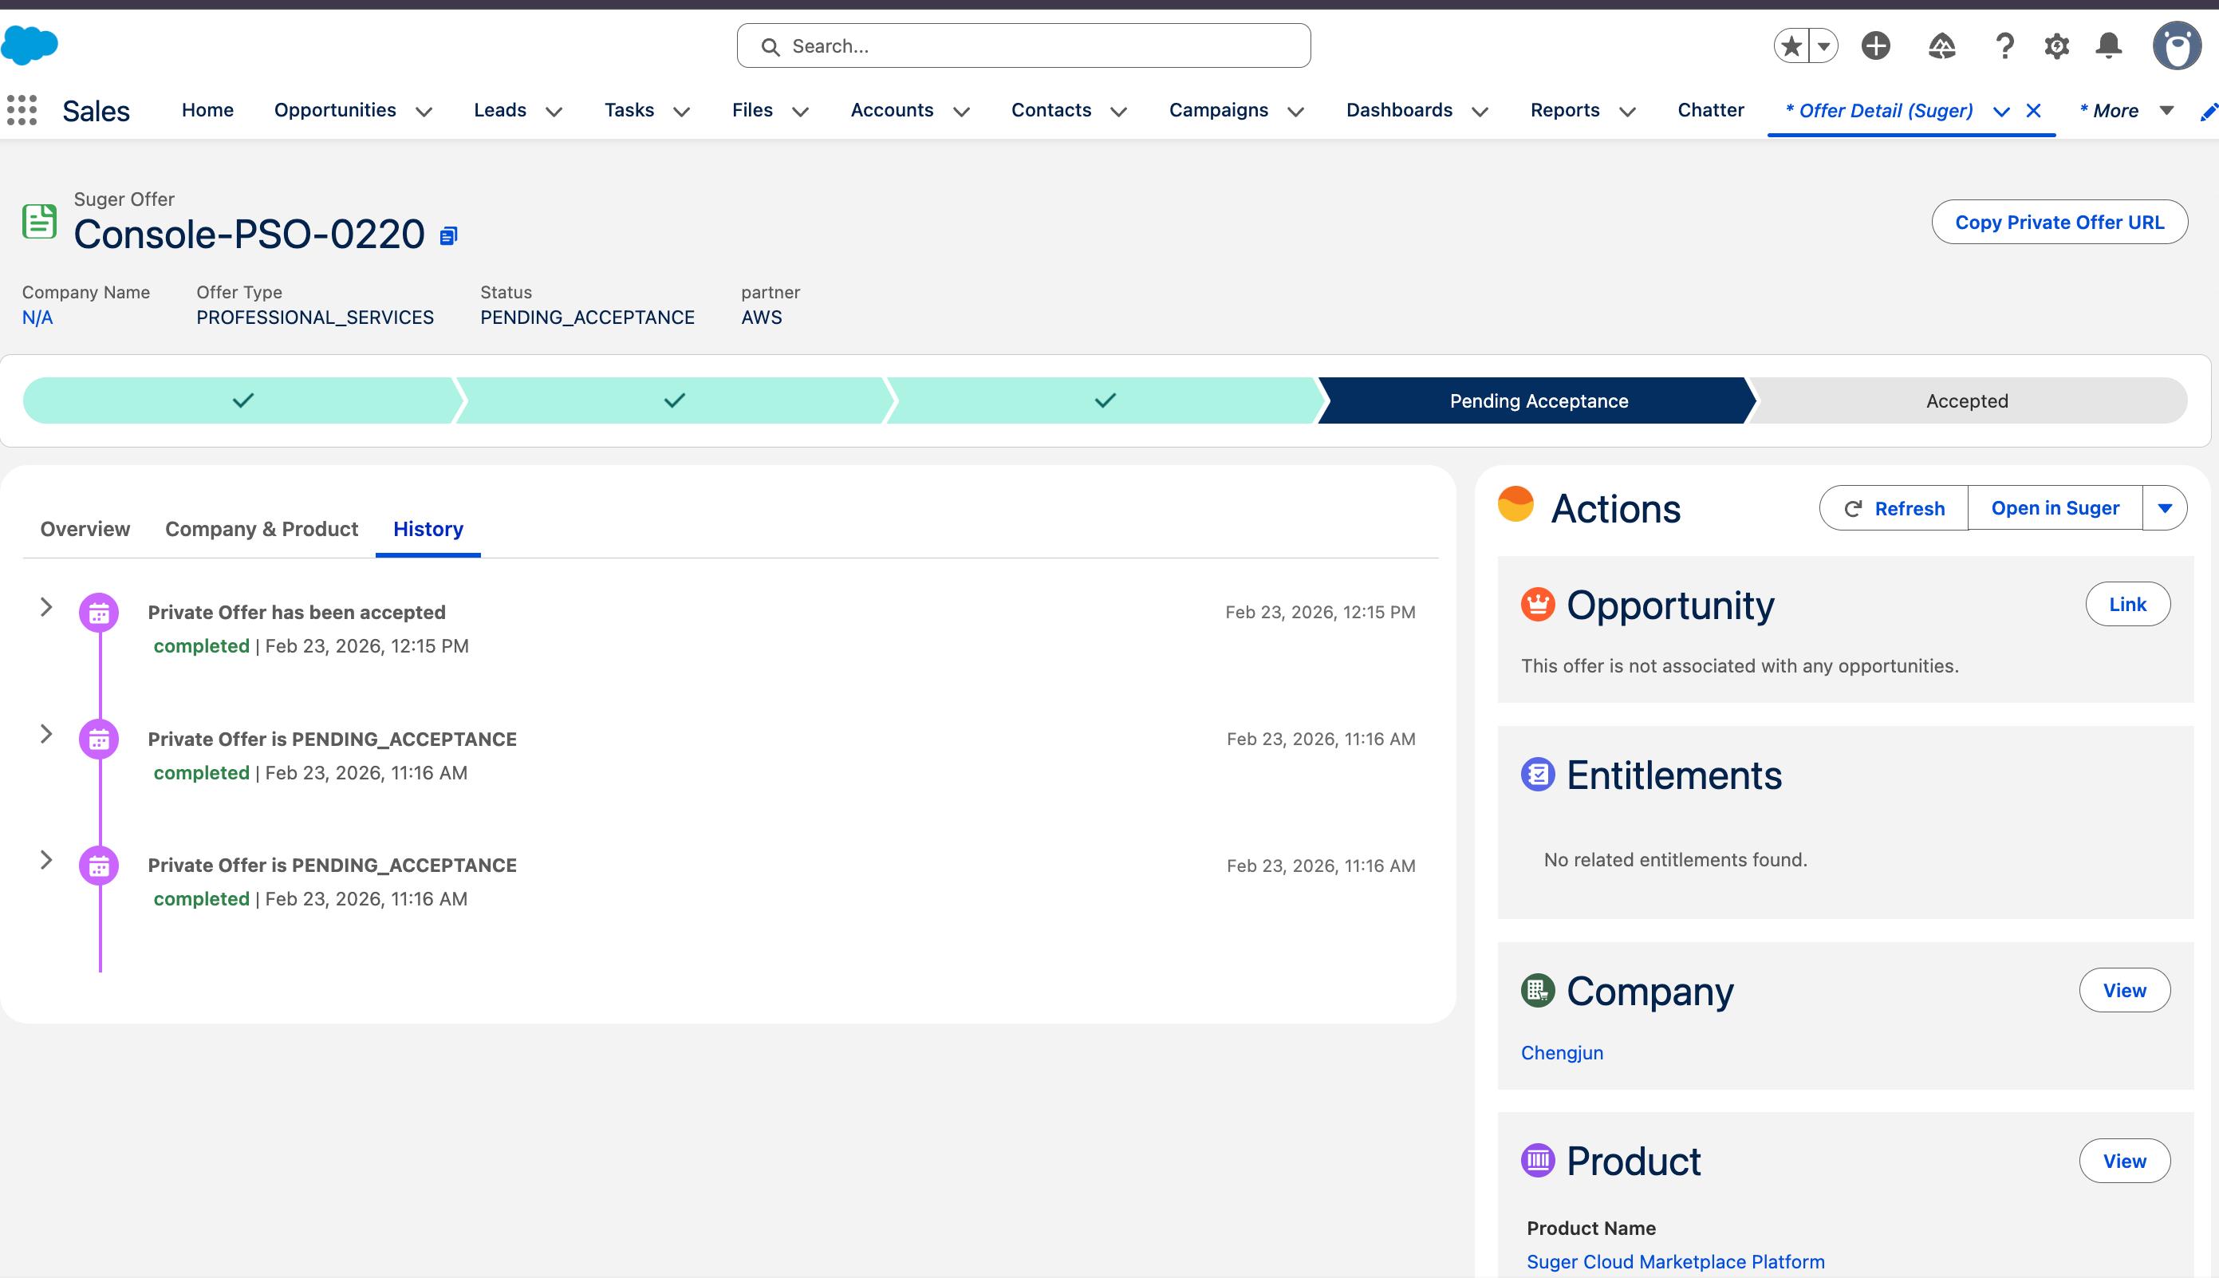
Task: Expand the Opportunities nav dropdown chevron
Action: coord(424,112)
